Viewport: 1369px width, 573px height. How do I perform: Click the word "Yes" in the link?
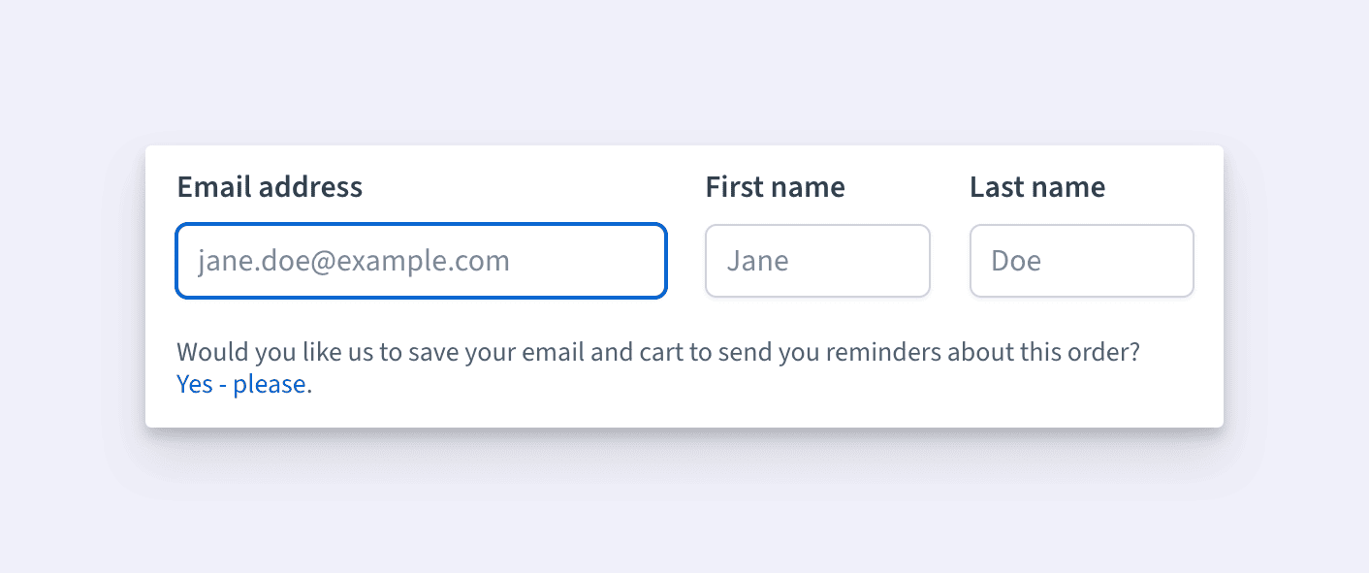pyautogui.click(x=194, y=384)
